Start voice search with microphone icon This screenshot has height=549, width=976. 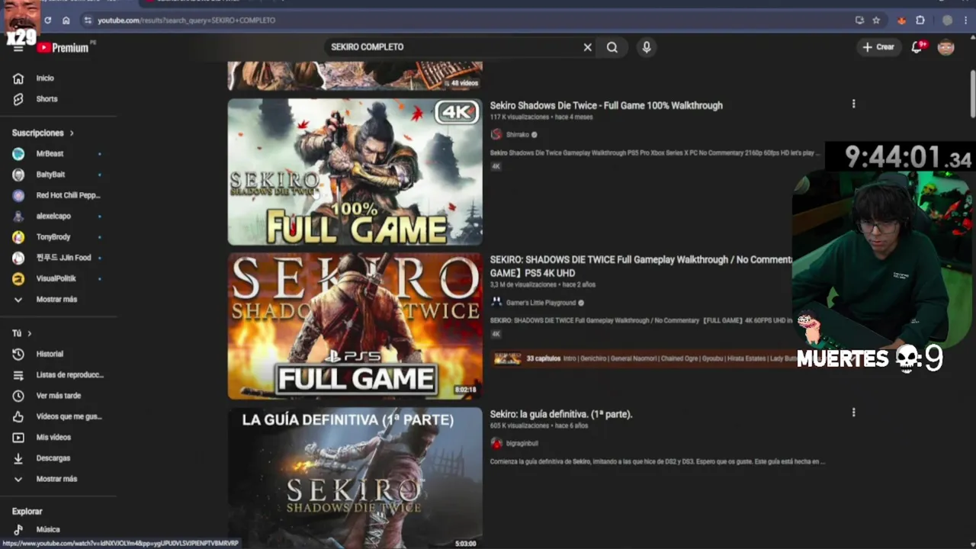[647, 47]
